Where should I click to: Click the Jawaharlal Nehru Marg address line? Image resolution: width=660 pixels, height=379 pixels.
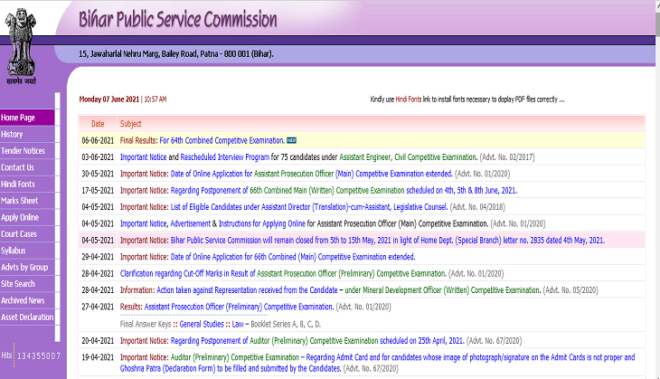coord(176,54)
